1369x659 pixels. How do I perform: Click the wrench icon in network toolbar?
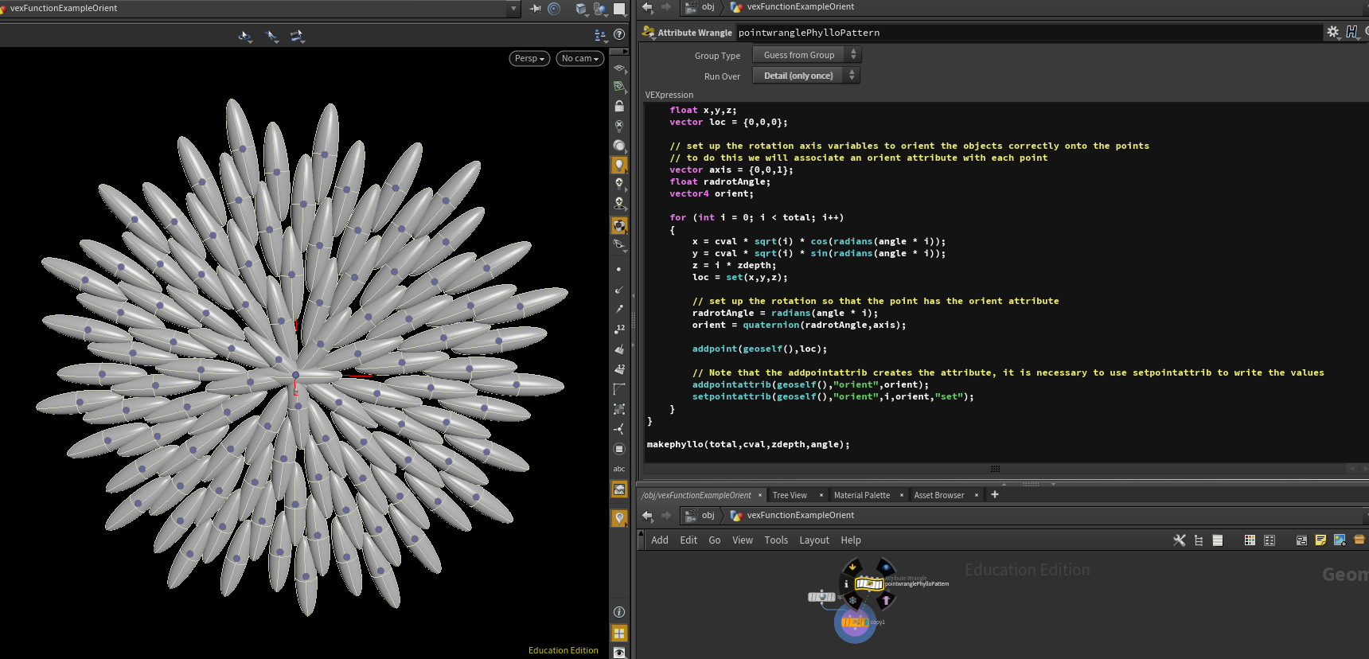pyautogui.click(x=1179, y=540)
